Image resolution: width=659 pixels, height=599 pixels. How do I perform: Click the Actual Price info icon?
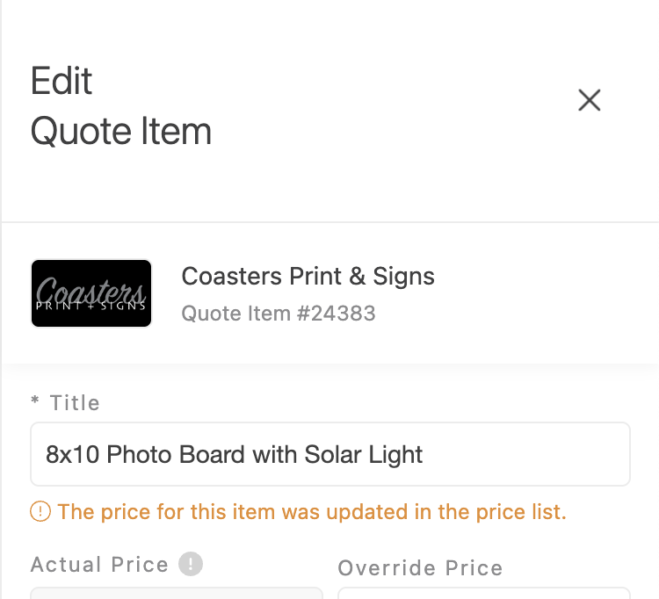tap(191, 564)
